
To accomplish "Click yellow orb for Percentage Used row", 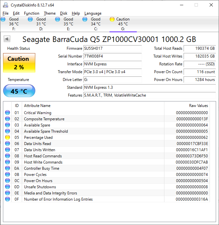I will coord(7,137).
